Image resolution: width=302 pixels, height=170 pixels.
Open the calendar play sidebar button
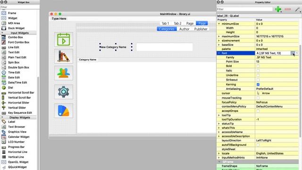[64, 40]
